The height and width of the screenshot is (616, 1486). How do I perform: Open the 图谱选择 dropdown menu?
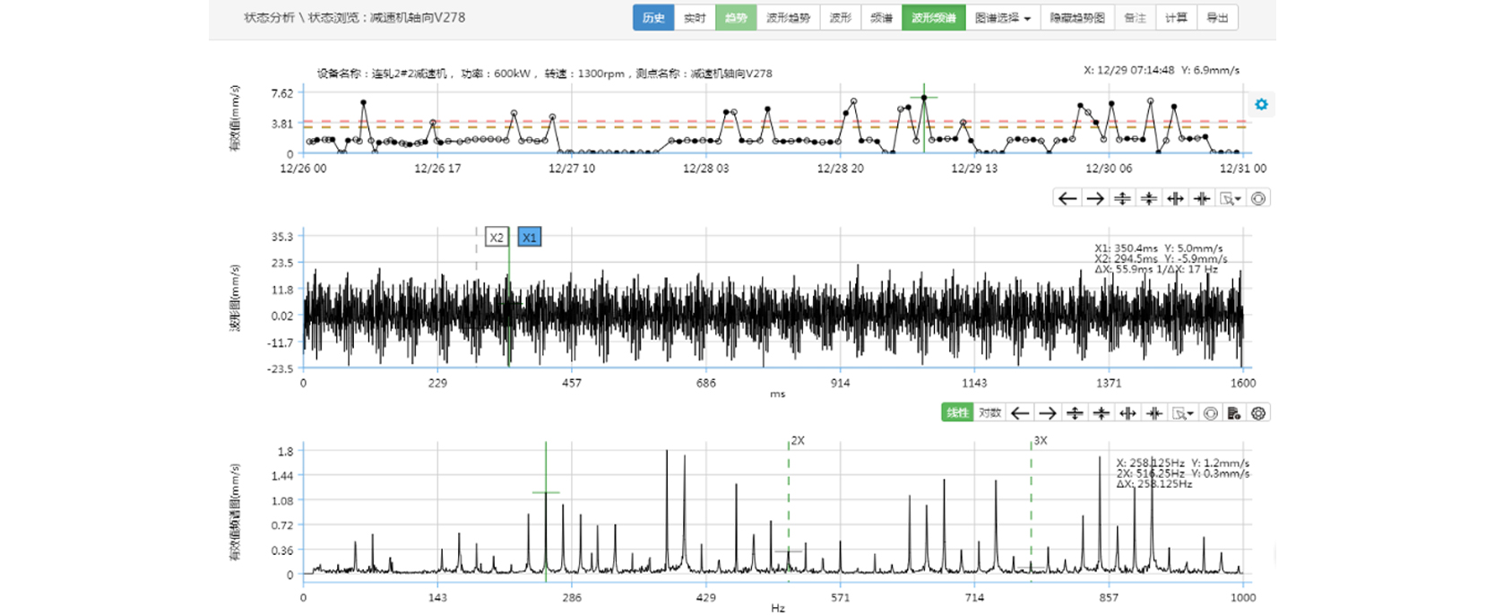click(1002, 18)
